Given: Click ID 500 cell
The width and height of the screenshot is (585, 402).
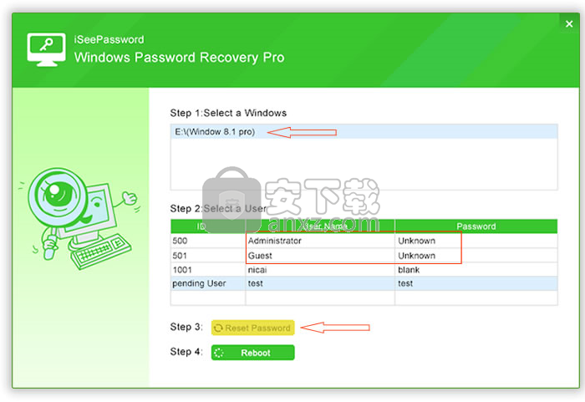Looking at the screenshot, I should point(208,241).
